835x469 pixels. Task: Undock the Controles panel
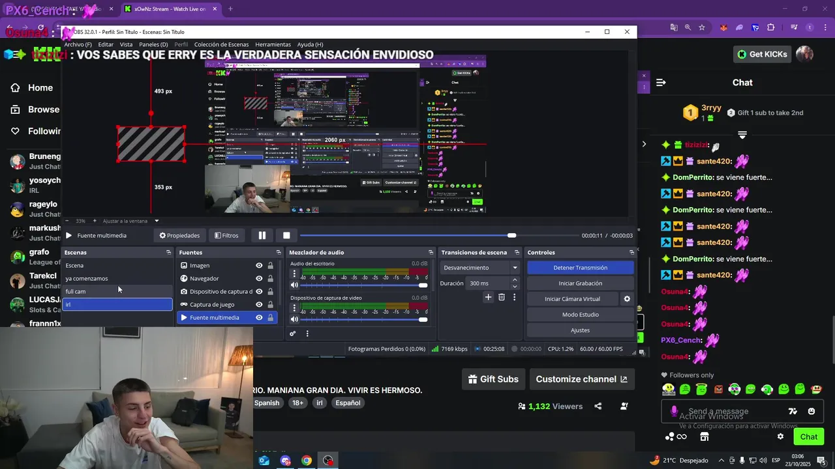coord(631,252)
